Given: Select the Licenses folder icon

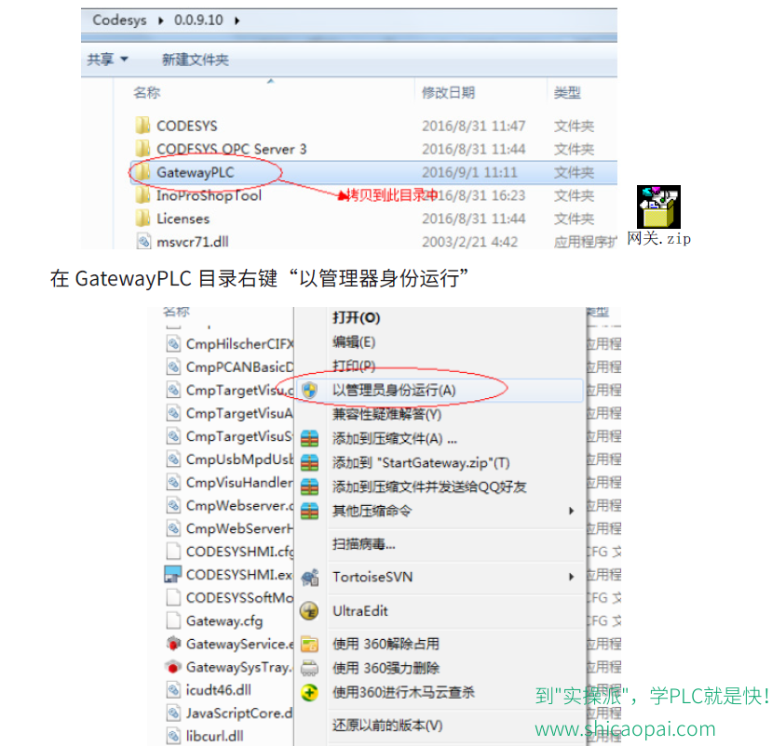Looking at the screenshot, I should 142,218.
